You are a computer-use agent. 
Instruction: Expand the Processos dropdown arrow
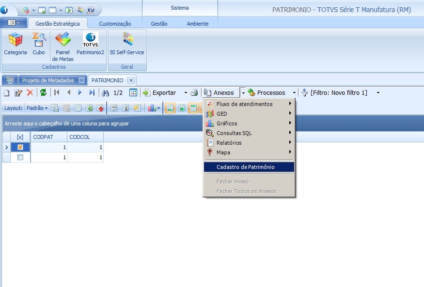click(294, 93)
